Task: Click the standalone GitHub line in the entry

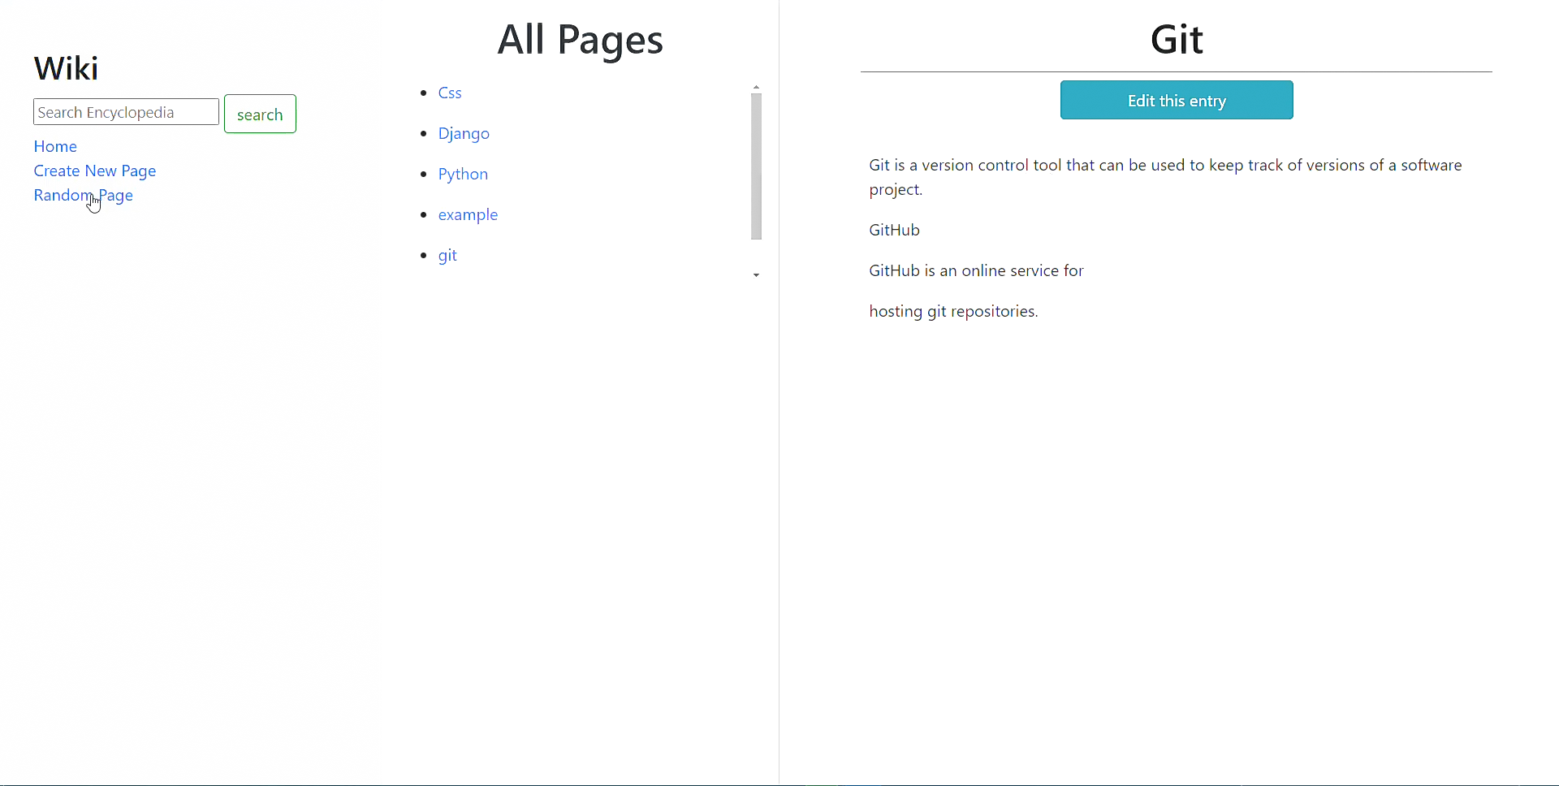Action: (x=894, y=230)
